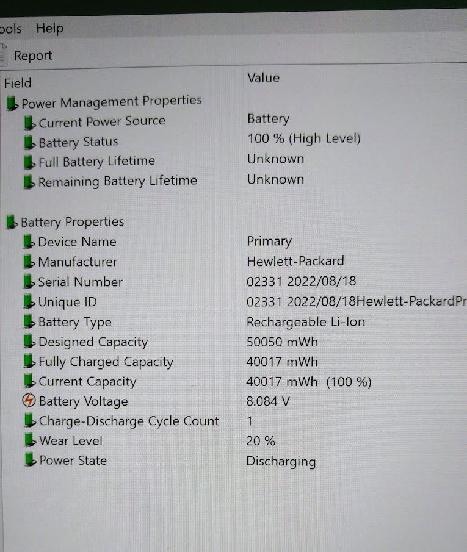Click the 'Discharging' power state value
Viewport: 467px width, 552px height.
pyautogui.click(x=281, y=462)
